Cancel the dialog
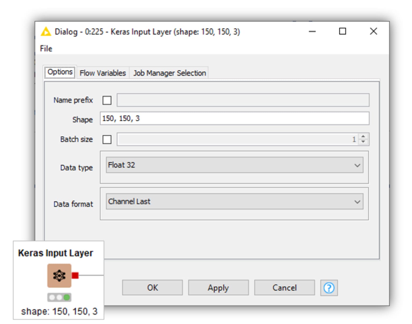This screenshot has height=324, width=412. pyautogui.click(x=285, y=287)
